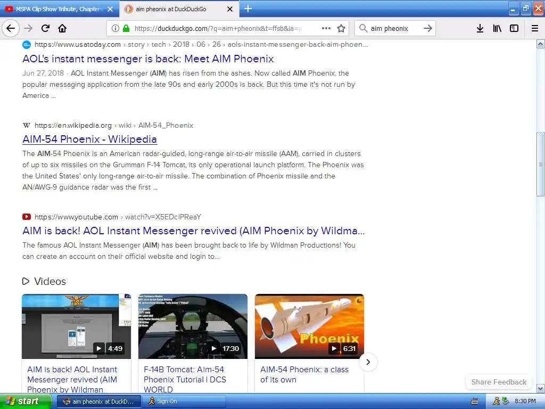
Task: Click 'AIM-54 Phoenix: a class of its own' title
Action: (304, 374)
